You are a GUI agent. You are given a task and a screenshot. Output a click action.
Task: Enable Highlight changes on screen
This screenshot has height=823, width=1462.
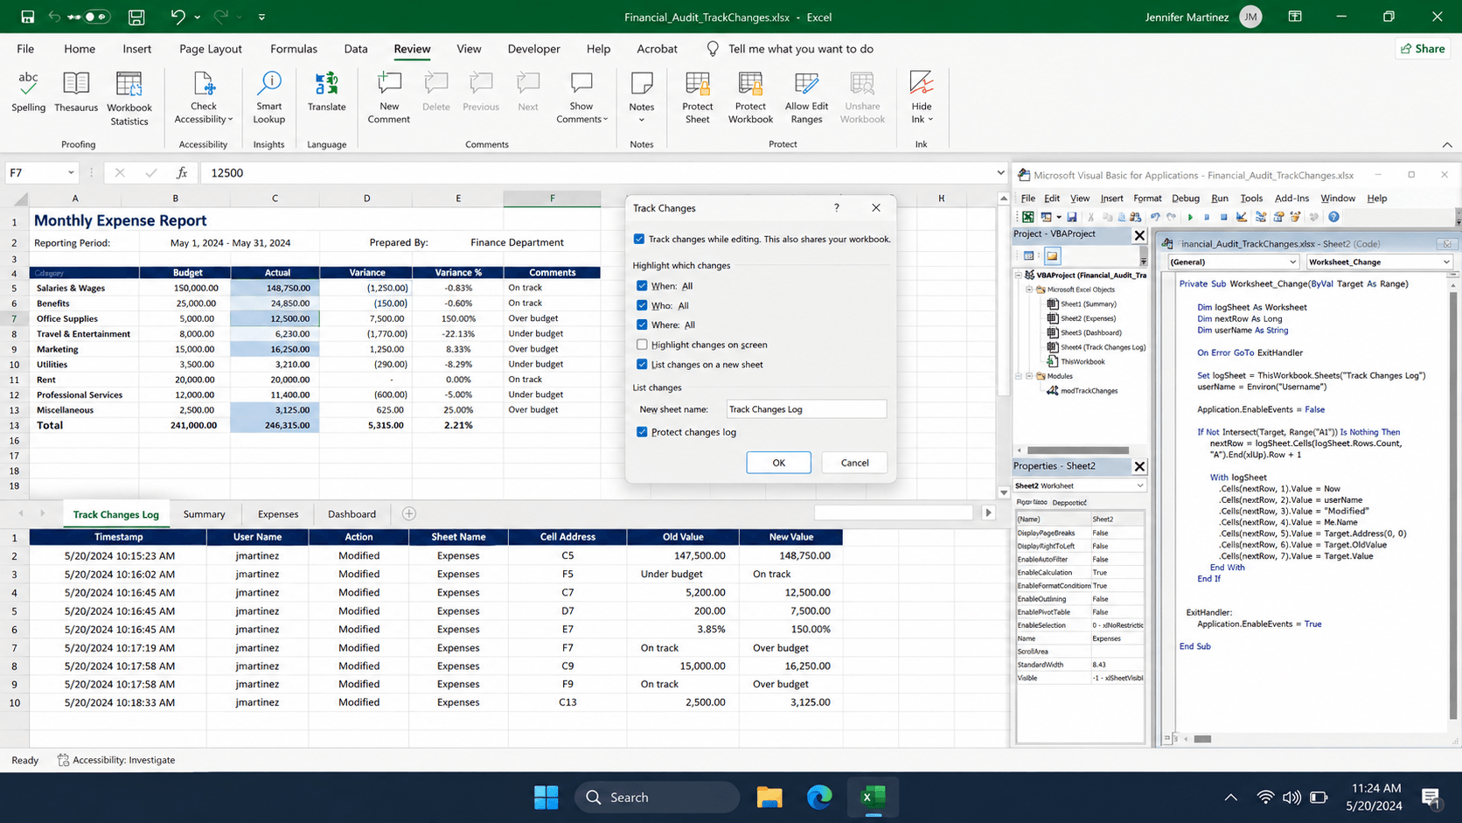tap(642, 345)
